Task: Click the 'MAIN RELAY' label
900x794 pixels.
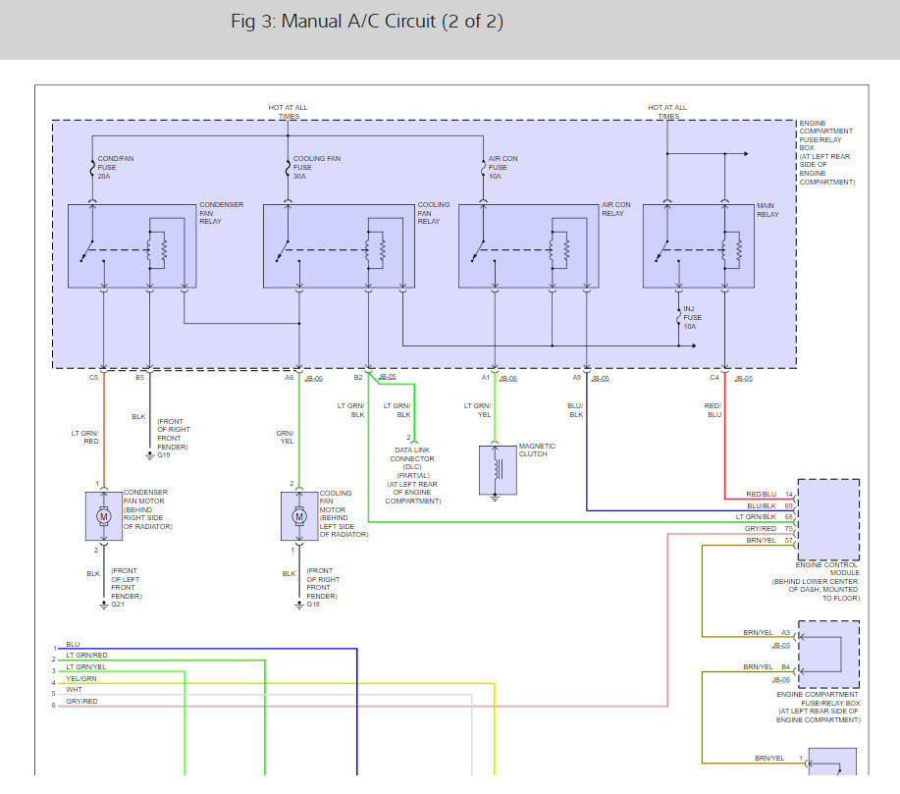Action: (768, 210)
